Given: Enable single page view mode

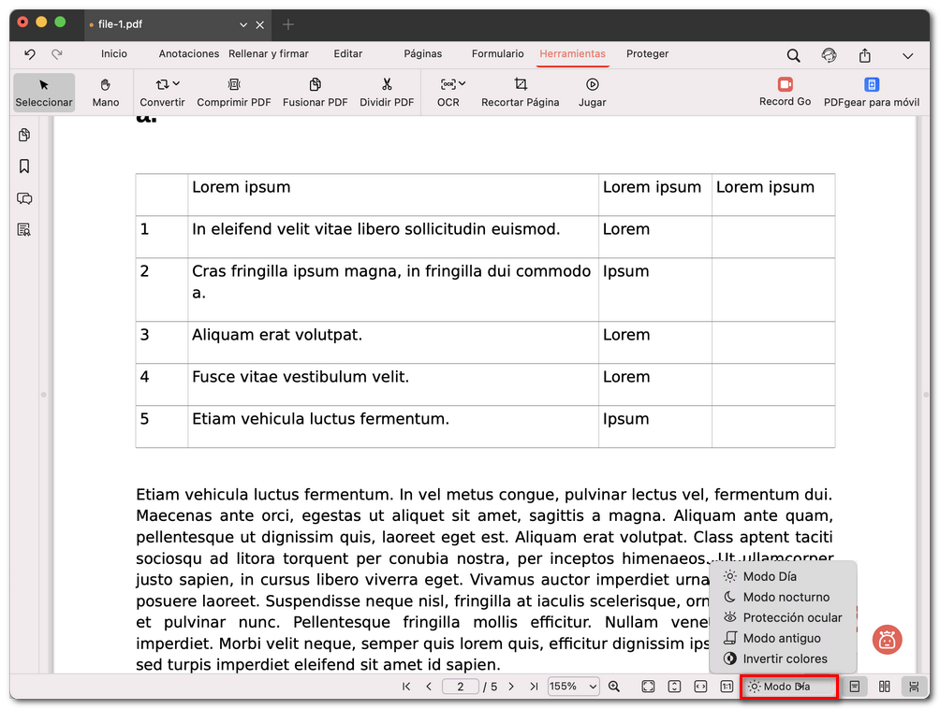Looking at the screenshot, I should pyautogui.click(x=854, y=687).
